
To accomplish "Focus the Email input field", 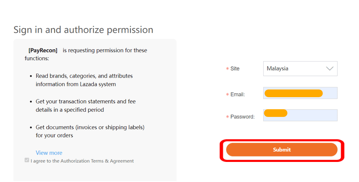I will point(300,93).
